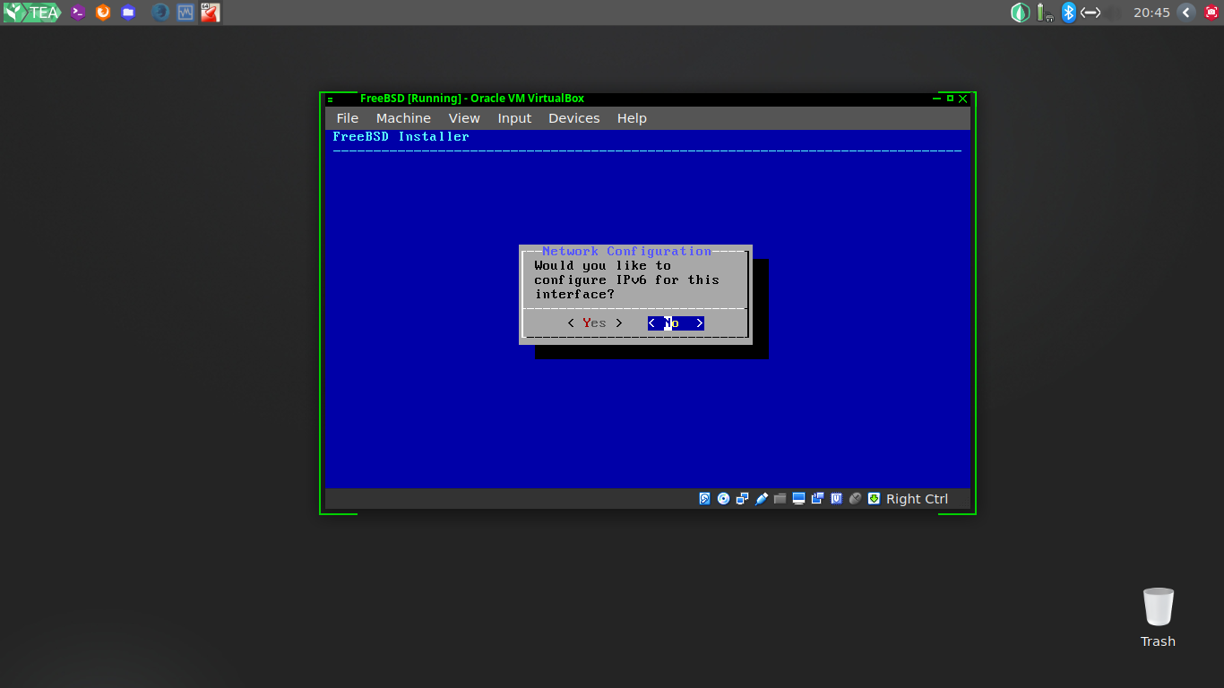Open the Devices menu

[573, 118]
